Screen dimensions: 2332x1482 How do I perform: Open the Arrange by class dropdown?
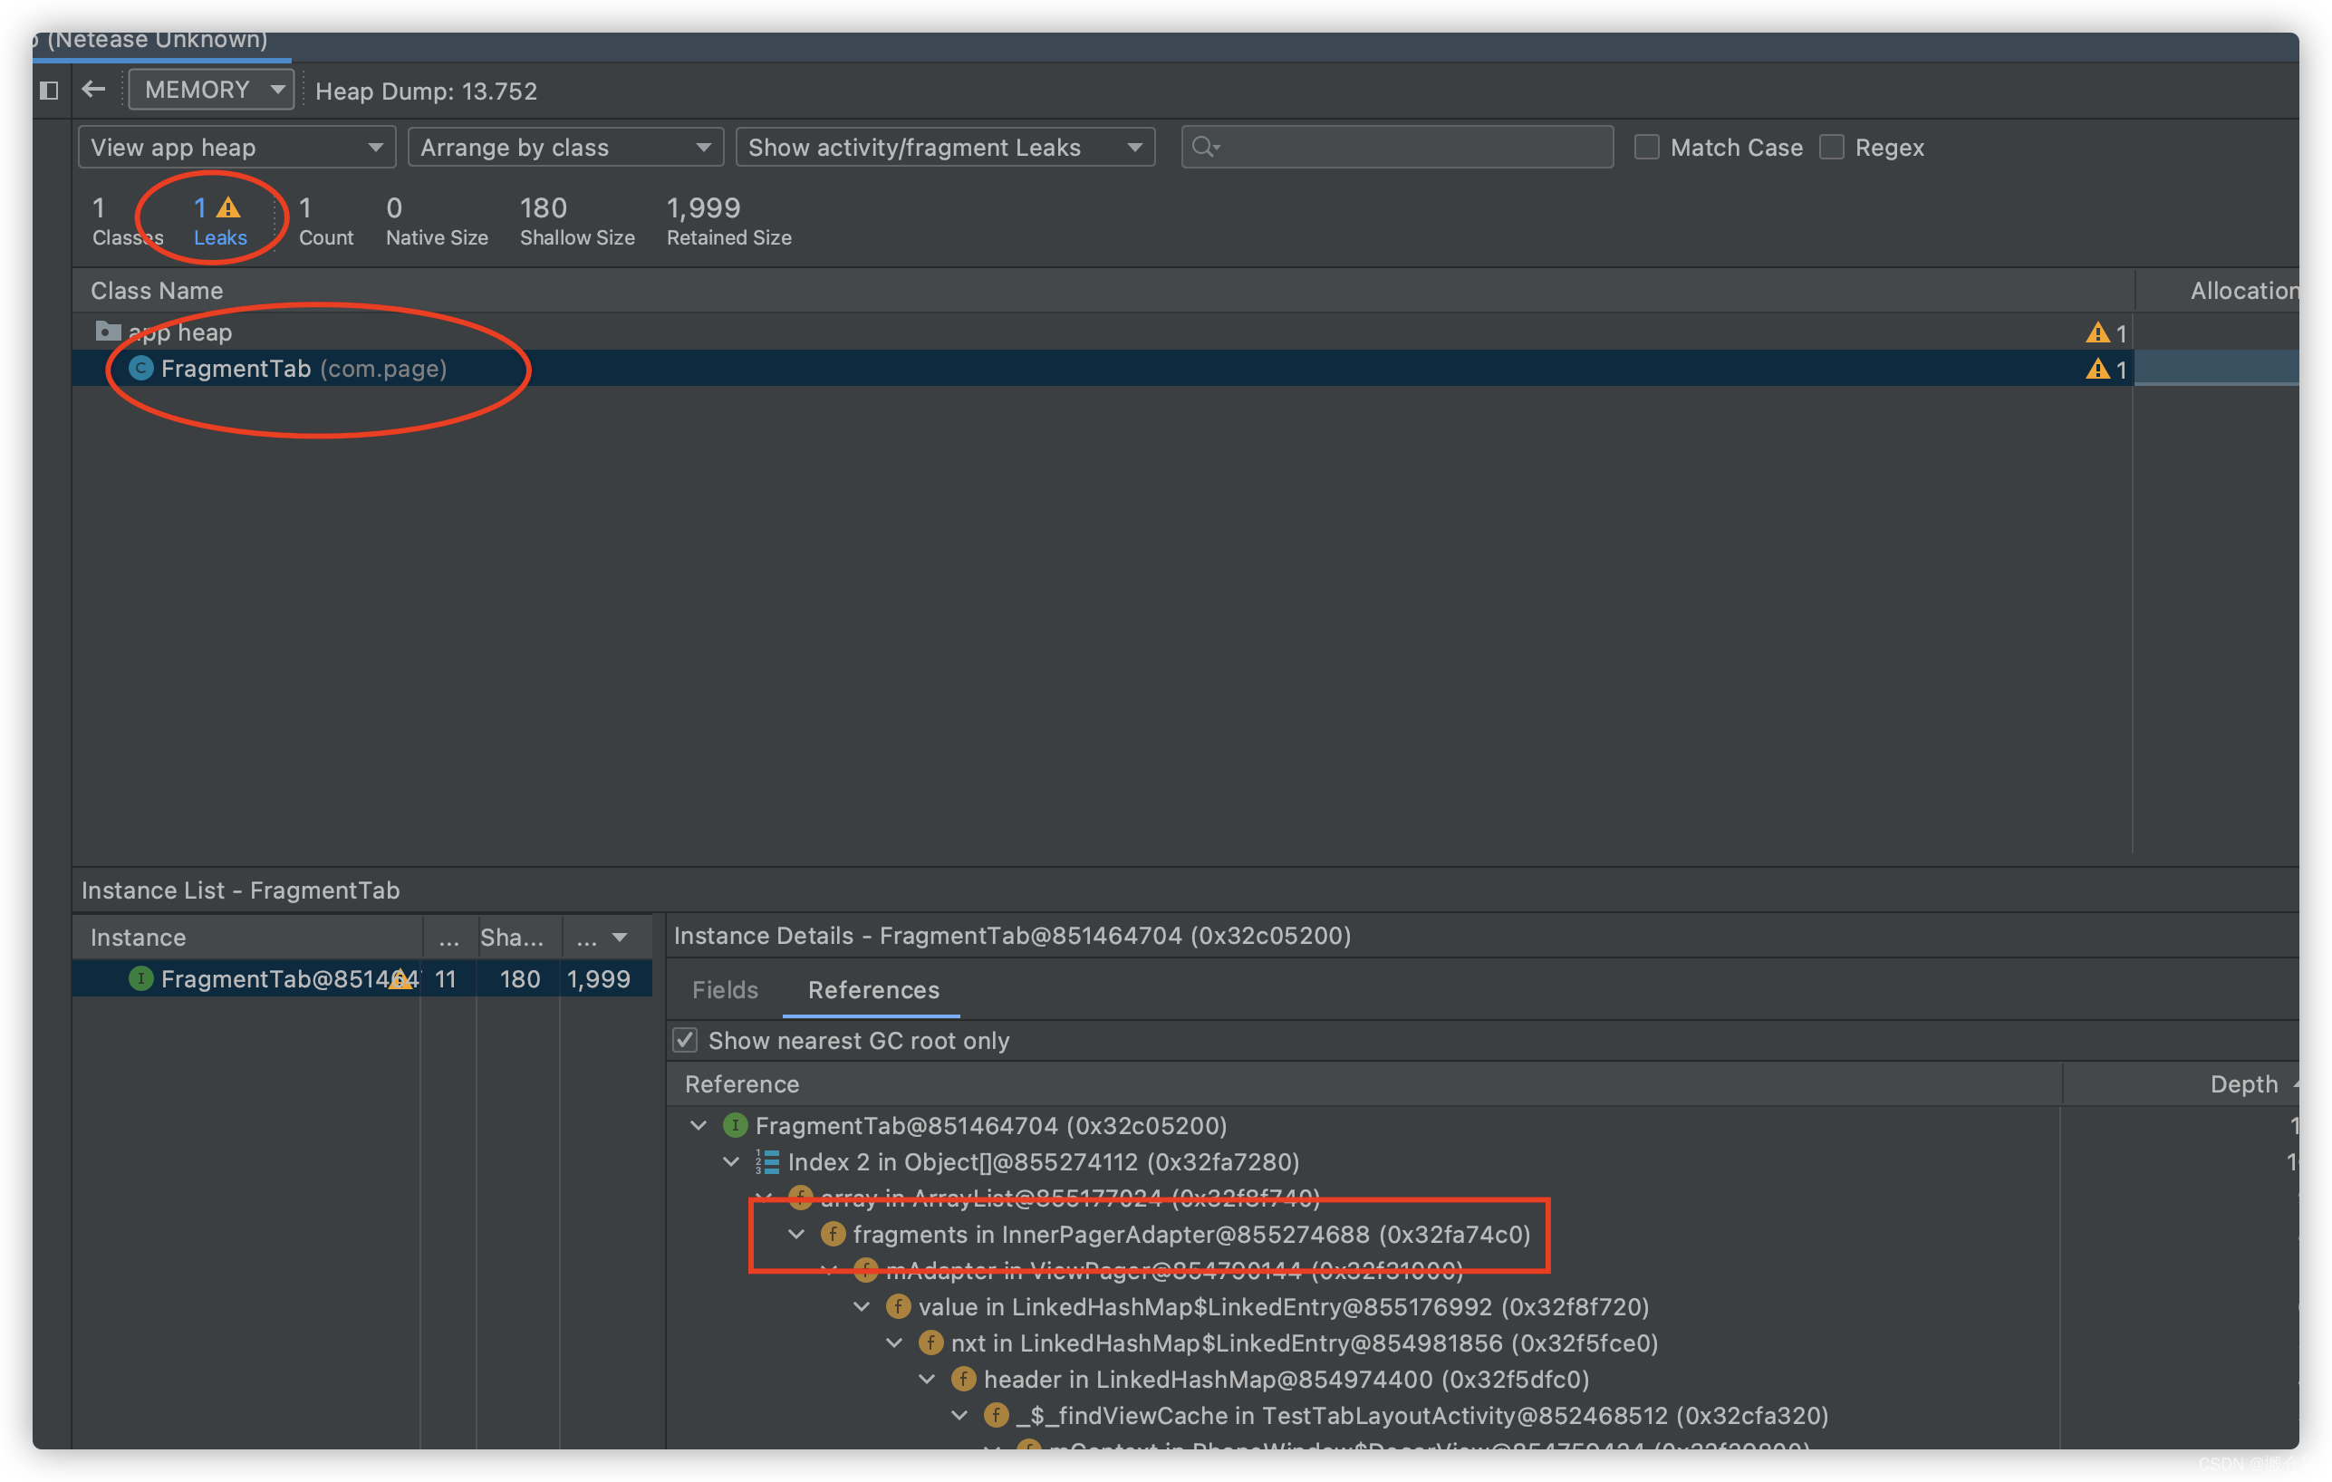(x=565, y=148)
